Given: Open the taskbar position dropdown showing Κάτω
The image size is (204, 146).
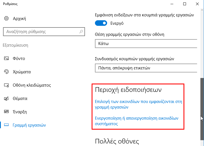Looking at the screenshot, I should pyautogui.click(x=146, y=44).
